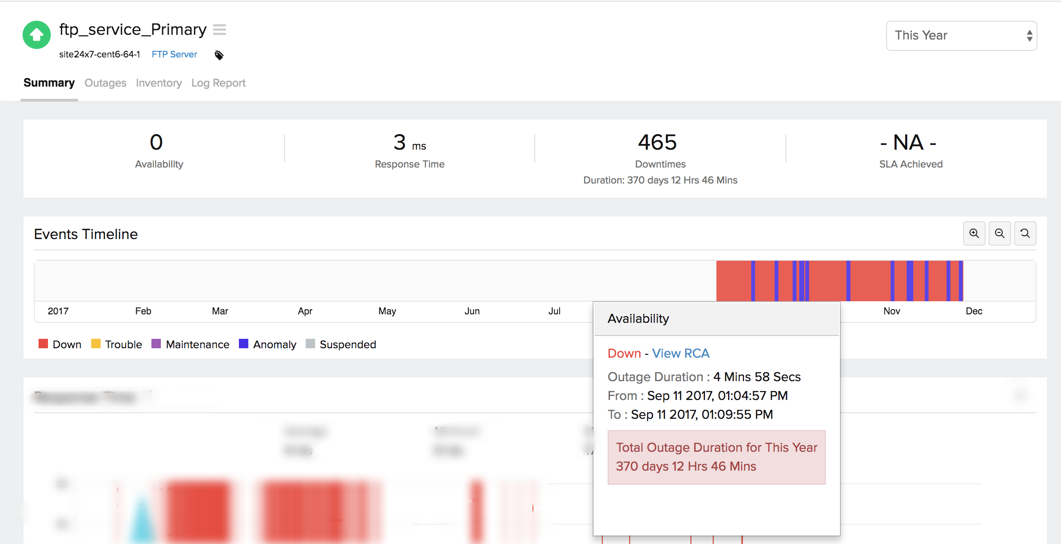Open the hamburger menu beside ftp_service_Primary

pyautogui.click(x=219, y=30)
